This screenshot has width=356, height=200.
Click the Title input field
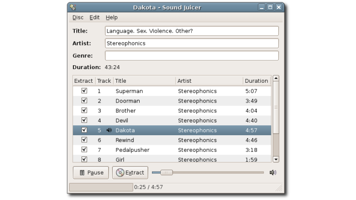(x=192, y=31)
